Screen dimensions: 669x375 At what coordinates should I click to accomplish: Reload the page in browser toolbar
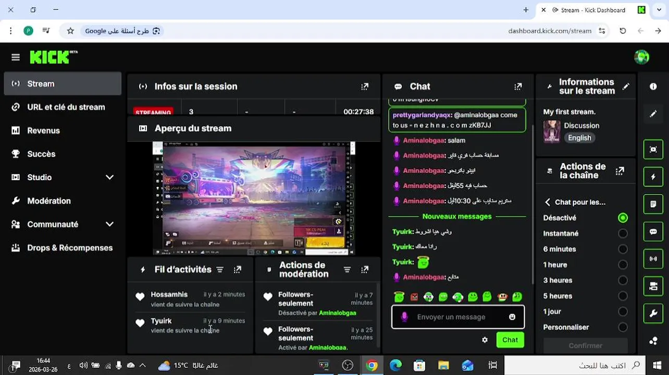pos(623,31)
